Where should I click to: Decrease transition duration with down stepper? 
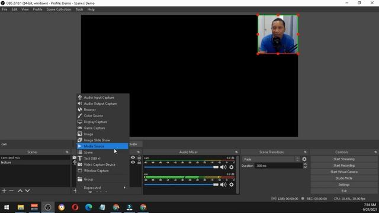pyautogui.click(x=305, y=167)
